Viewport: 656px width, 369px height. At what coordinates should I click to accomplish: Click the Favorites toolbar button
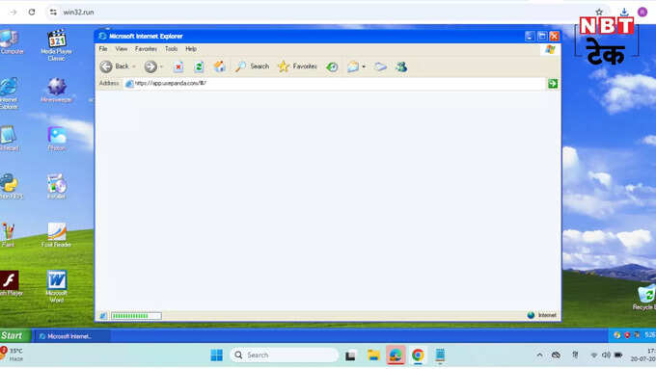tap(297, 66)
